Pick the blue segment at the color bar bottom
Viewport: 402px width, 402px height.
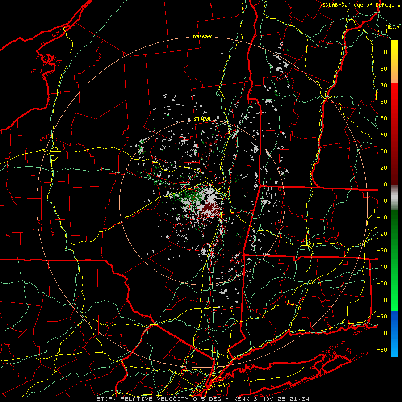pos(394,334)
